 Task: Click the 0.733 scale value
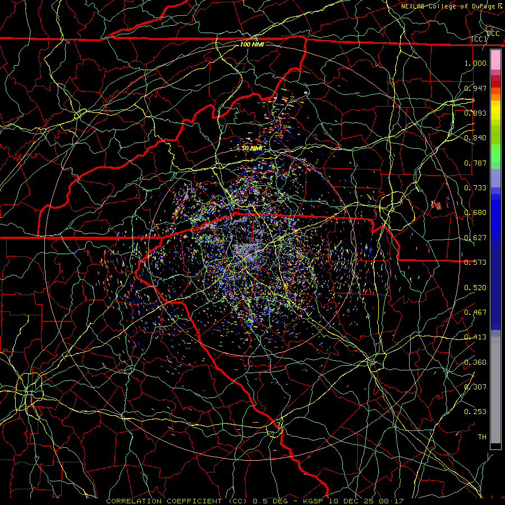(x=475, y=188)
